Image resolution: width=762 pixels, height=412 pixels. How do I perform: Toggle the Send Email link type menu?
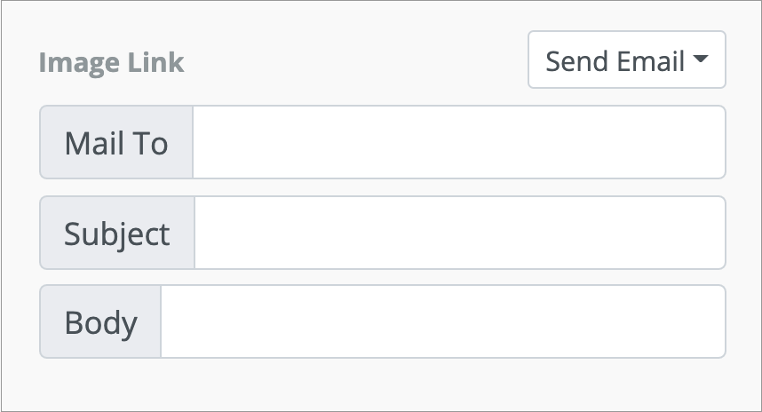coord(626,60)
